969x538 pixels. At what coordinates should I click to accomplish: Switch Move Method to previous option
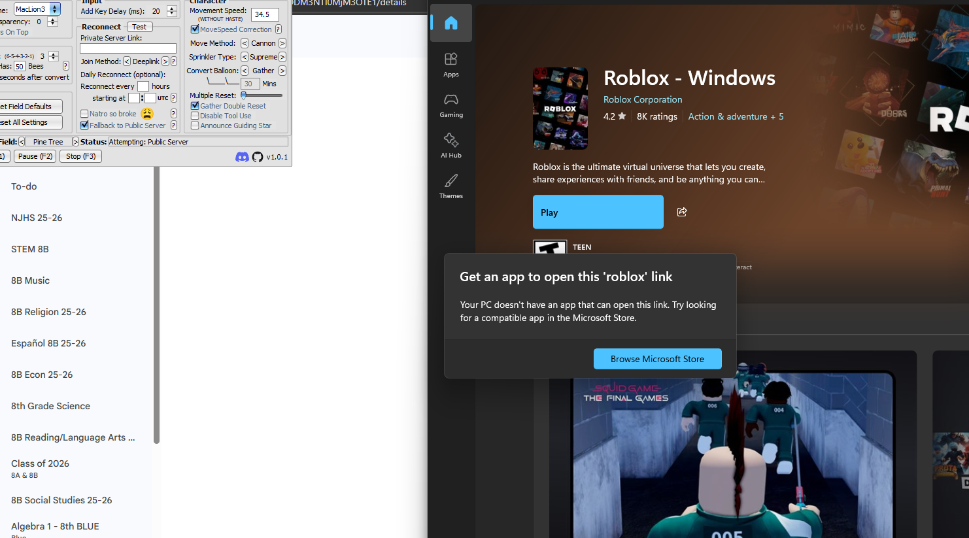[245, 43]
